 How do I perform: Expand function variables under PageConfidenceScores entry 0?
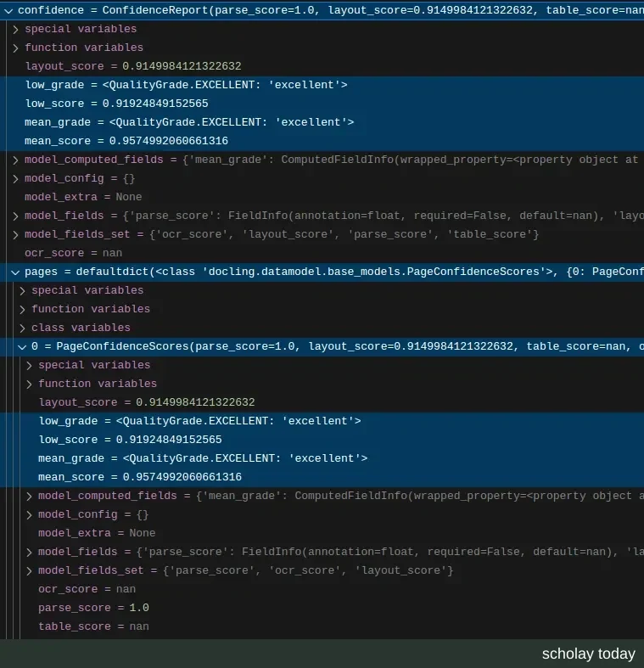(x=29, y=385)
